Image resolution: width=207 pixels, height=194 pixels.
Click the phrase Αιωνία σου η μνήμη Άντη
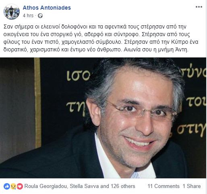pos(156,50)
